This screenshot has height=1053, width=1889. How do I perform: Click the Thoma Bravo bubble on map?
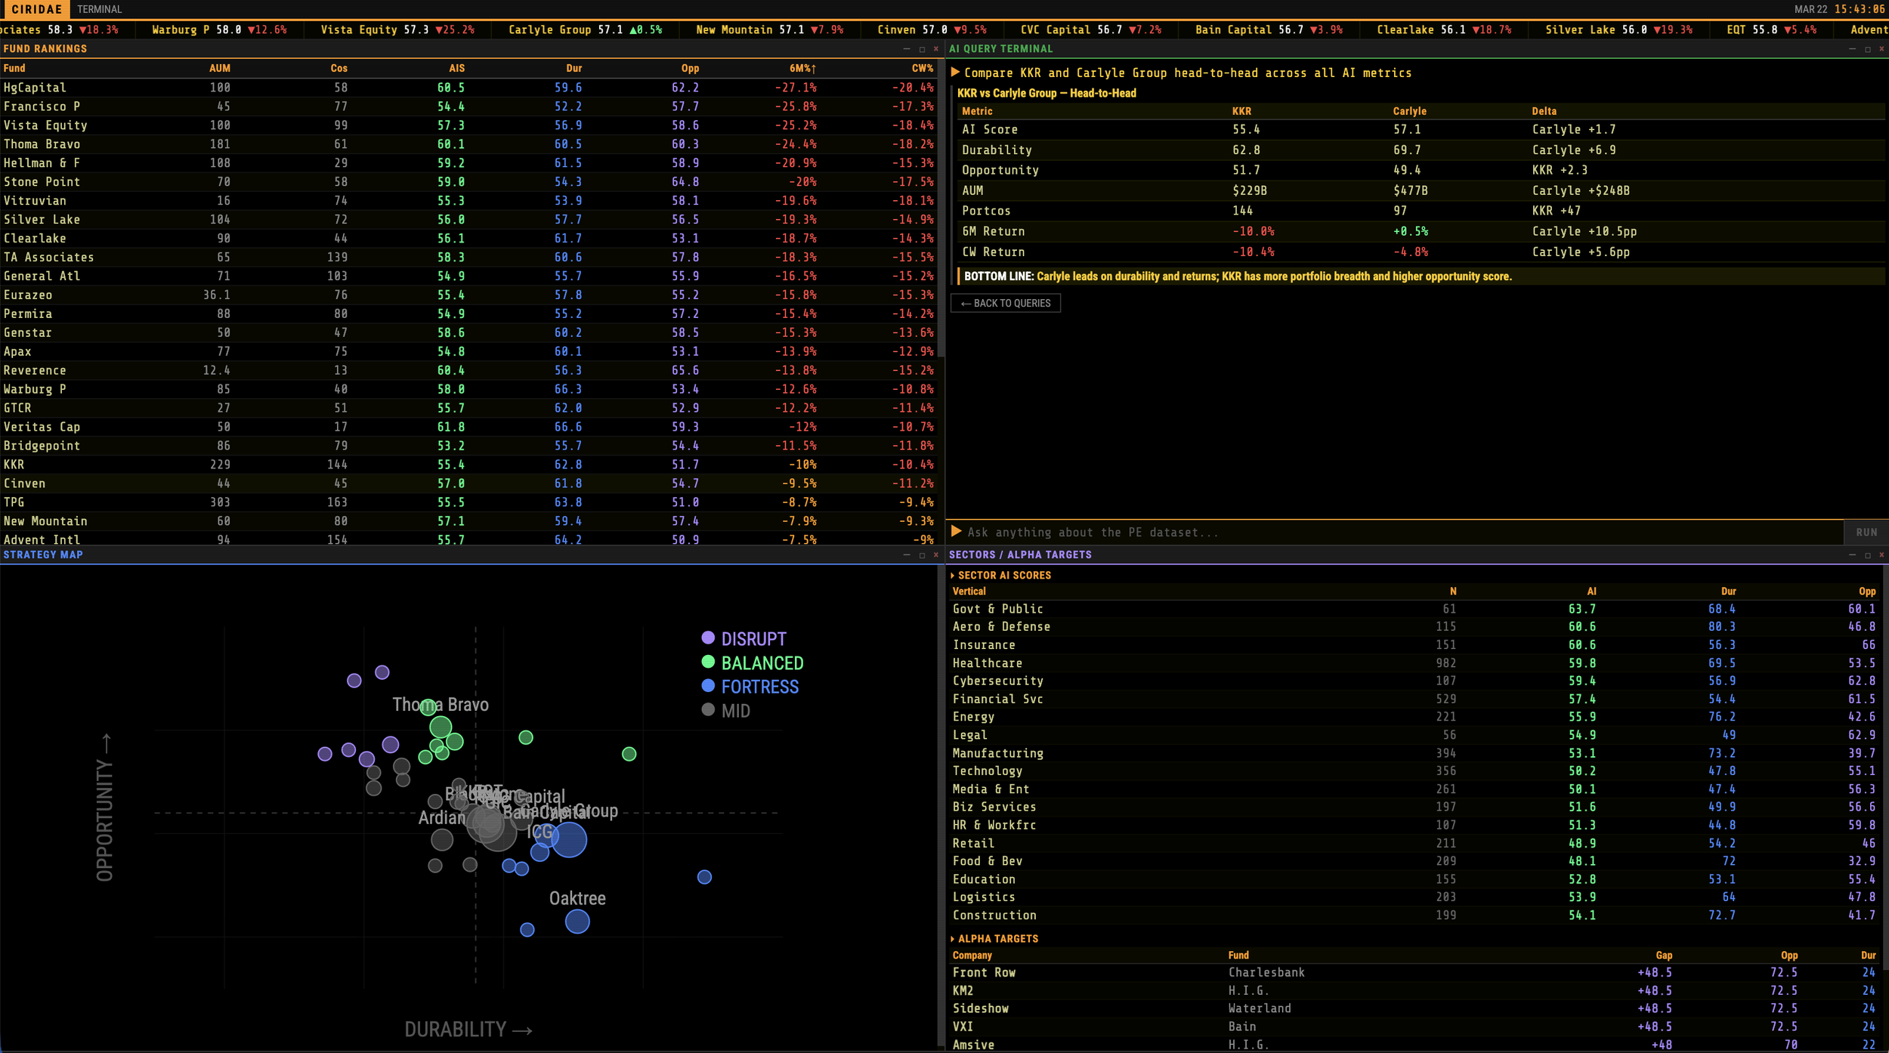[x=441, y=727]
